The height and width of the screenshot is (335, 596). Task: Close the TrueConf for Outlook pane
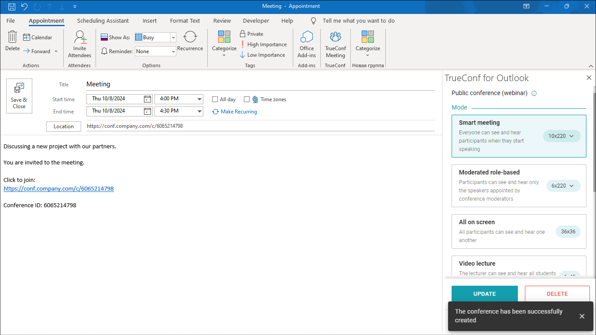pyautogui.click(x=589, y=78)
